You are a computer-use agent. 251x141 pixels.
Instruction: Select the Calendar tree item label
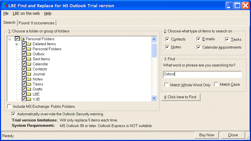pos(40,64)
